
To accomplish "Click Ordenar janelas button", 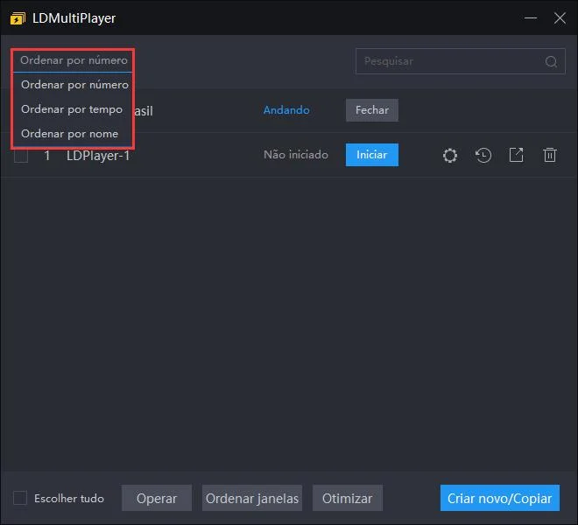I will [252, 498].
